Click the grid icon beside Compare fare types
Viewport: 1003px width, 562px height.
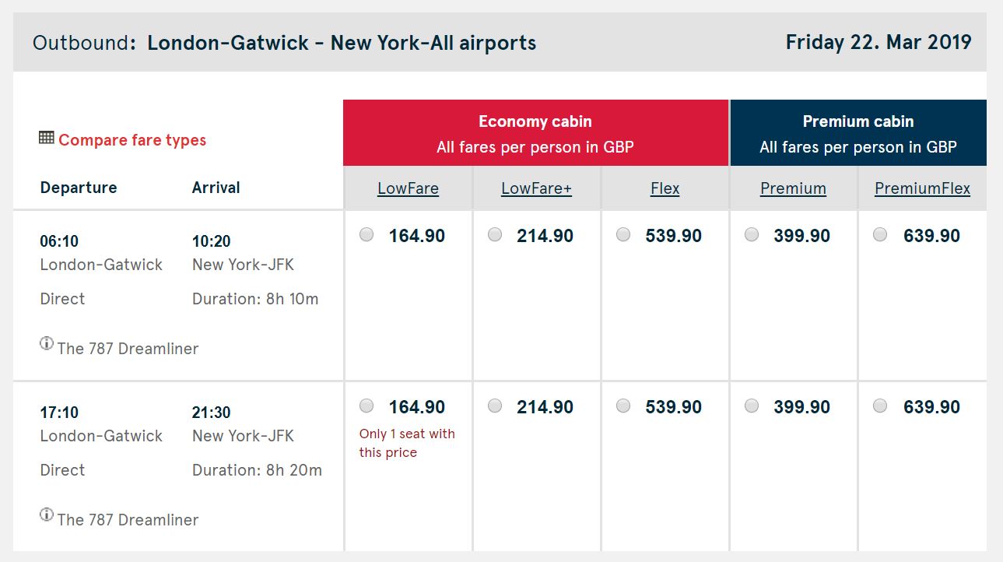[x=47, y=139]
